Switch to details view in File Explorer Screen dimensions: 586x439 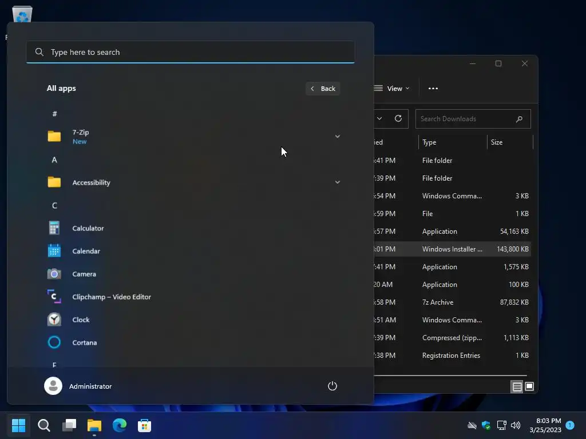point(517,386)
